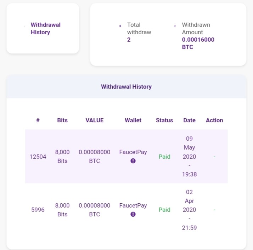Click the VALUE column header
253x250 pixels.
(95, 120)
